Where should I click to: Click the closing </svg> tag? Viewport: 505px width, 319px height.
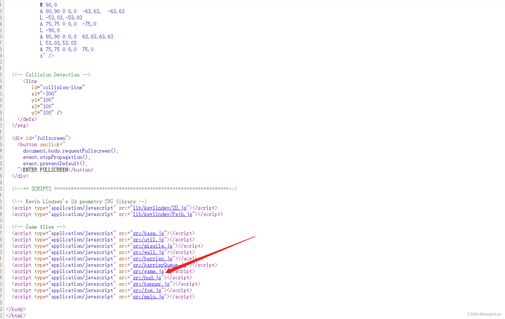tap(20, 125)
